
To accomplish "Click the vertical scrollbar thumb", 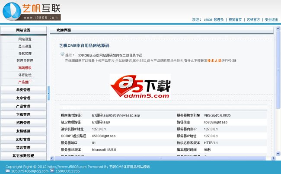I will point(278,70).
